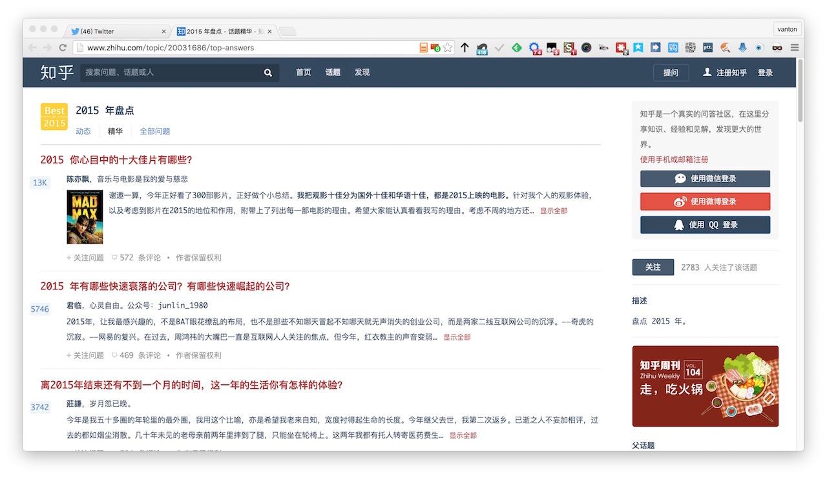
Task: Click the 提问 button
Action: 671,72
